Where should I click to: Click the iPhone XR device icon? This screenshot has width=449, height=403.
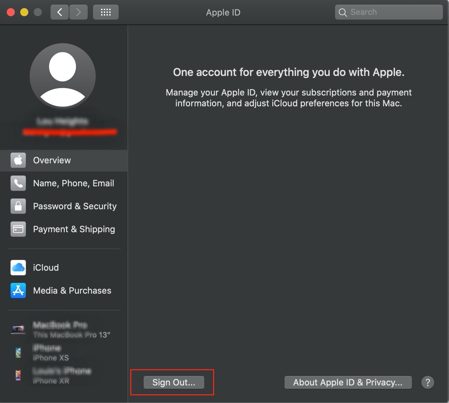click(18, 375)
